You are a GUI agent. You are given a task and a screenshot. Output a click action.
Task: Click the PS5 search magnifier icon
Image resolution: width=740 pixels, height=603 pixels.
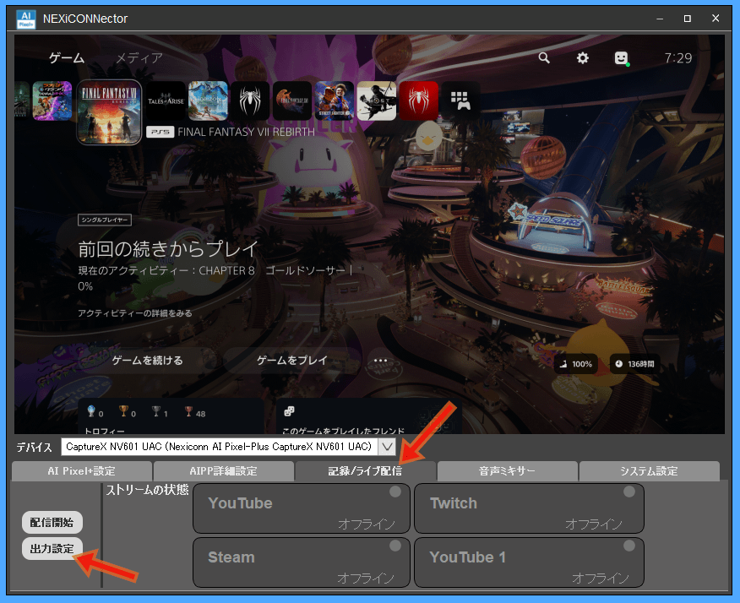coord(544,58)
